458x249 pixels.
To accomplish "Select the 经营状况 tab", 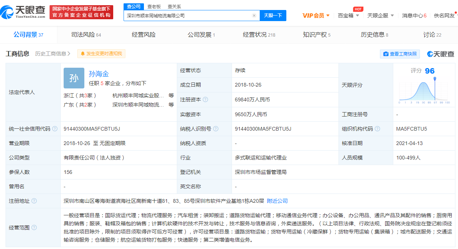I will coord(259,35).
